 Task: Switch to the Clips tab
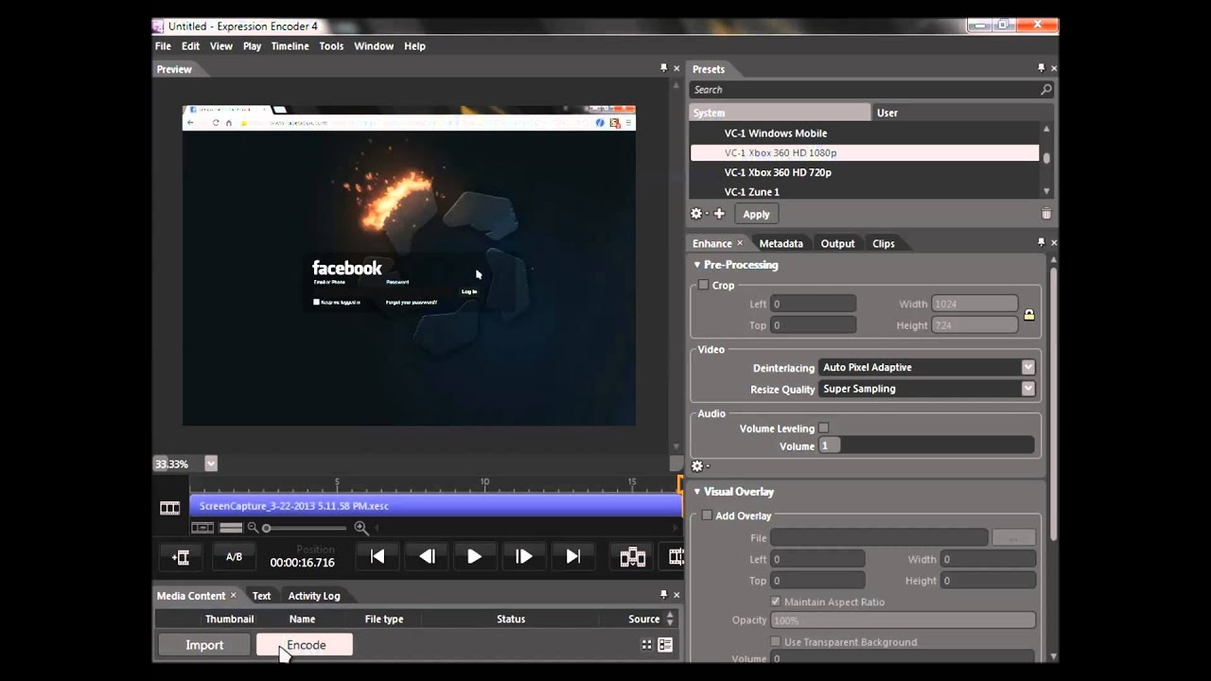coord(884,243)
